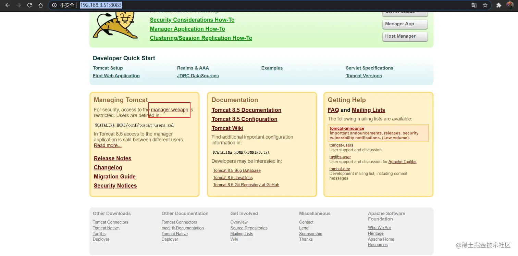Image resolution: width=518 pixels, height=256 pixels.
Task: Open Tomcat 8.5 Documentation link
Action: click(246, 110)
